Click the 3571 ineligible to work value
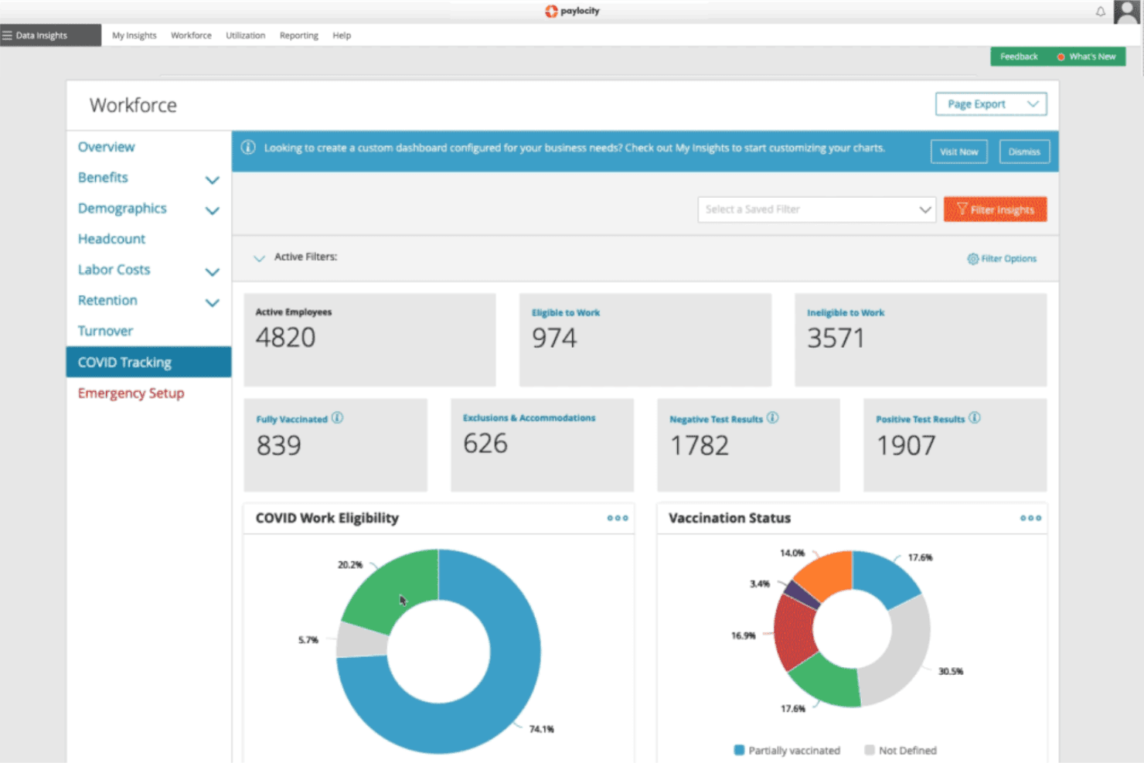1144x763 pixels. click(x=836, y=338)
